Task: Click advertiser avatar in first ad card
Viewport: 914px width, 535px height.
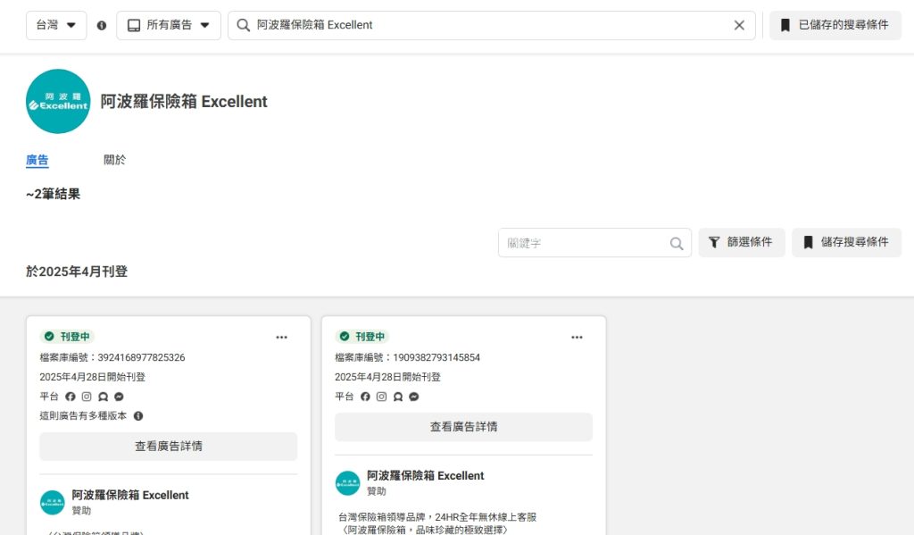Action: [53, 502]
